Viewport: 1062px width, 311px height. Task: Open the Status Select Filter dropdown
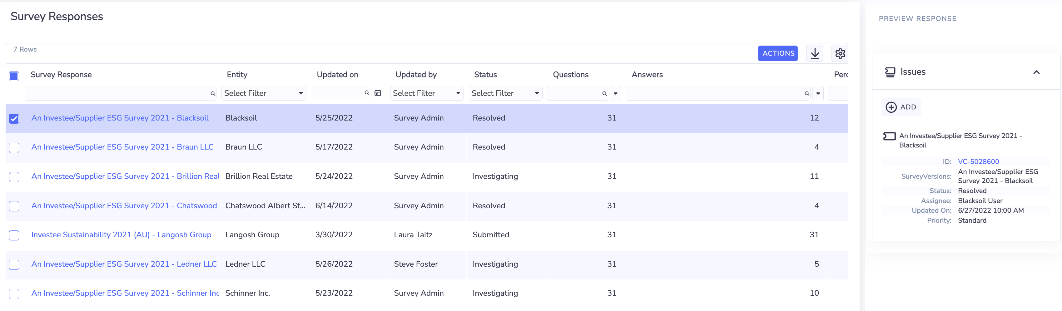click(x=505, y=93)
